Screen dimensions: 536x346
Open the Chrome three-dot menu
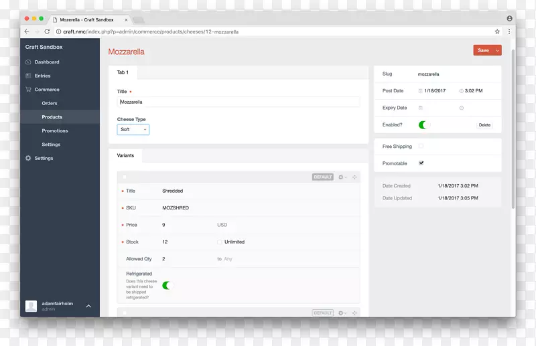pos(509,31)
